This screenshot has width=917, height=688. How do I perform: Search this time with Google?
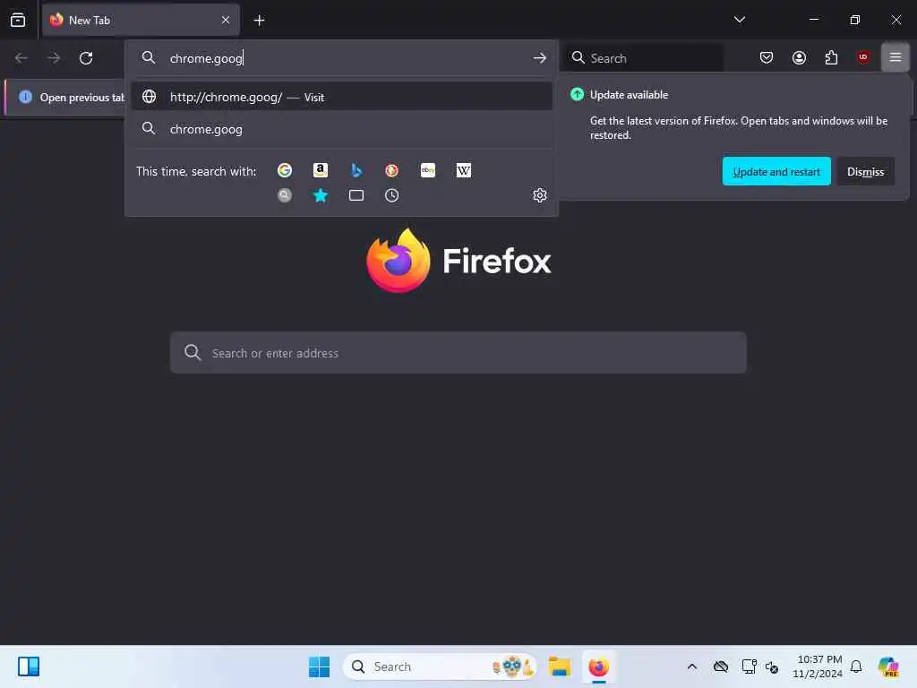285,170
